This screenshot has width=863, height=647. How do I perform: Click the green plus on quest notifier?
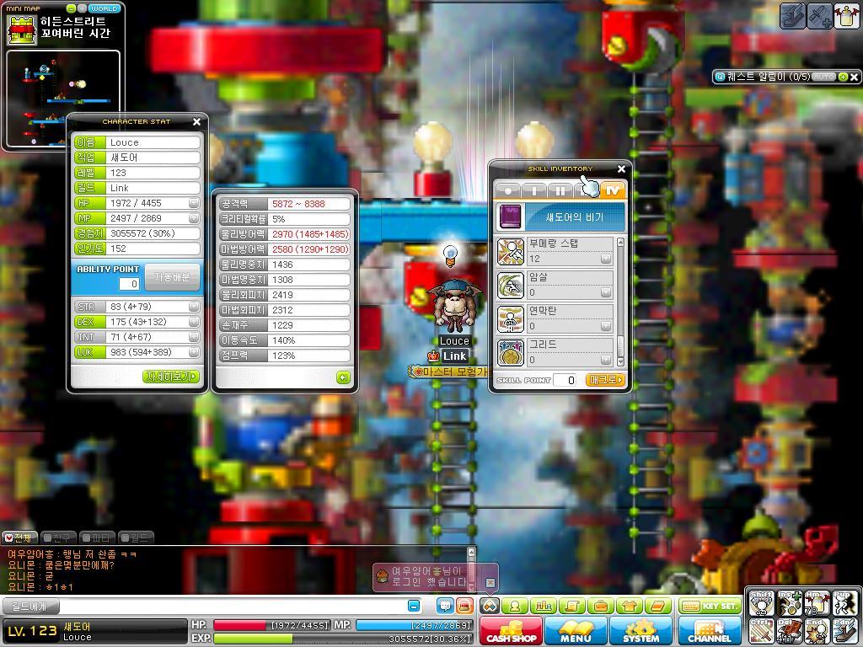pyautogui.click(x=843, y=77)
